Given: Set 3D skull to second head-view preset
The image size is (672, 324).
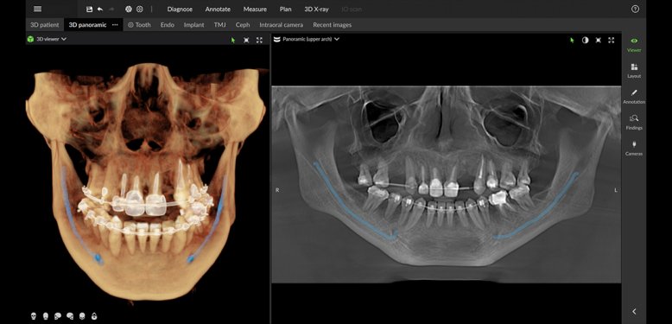Looking at the screenshot, I should tap(46, 316).
